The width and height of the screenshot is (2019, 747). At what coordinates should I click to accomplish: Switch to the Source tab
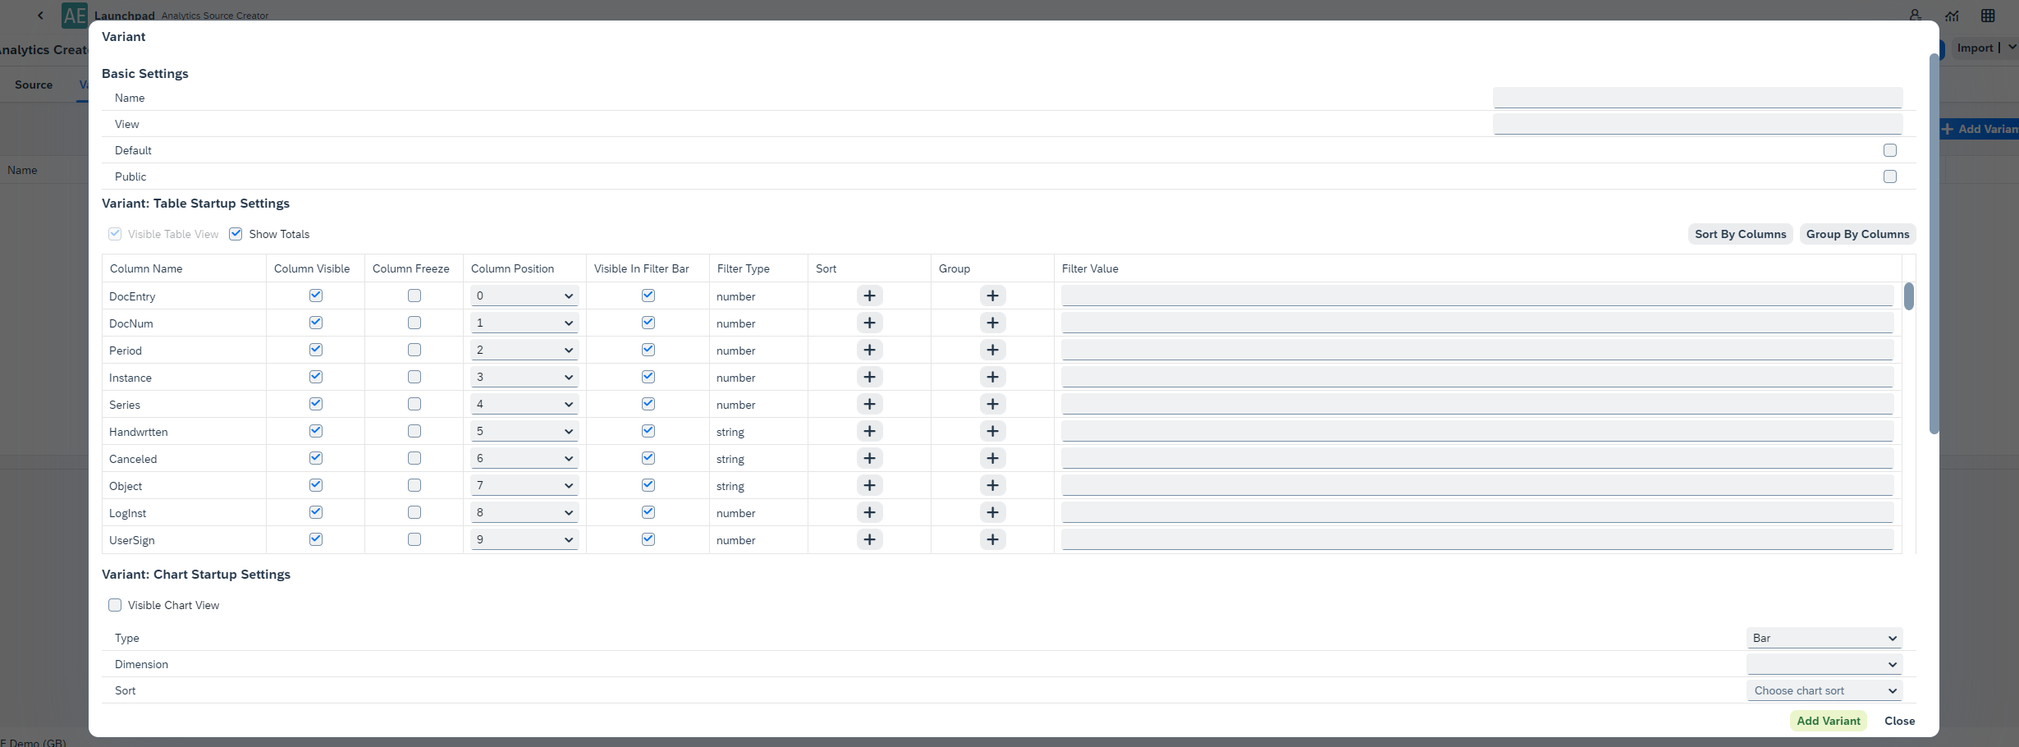(34, 85)
